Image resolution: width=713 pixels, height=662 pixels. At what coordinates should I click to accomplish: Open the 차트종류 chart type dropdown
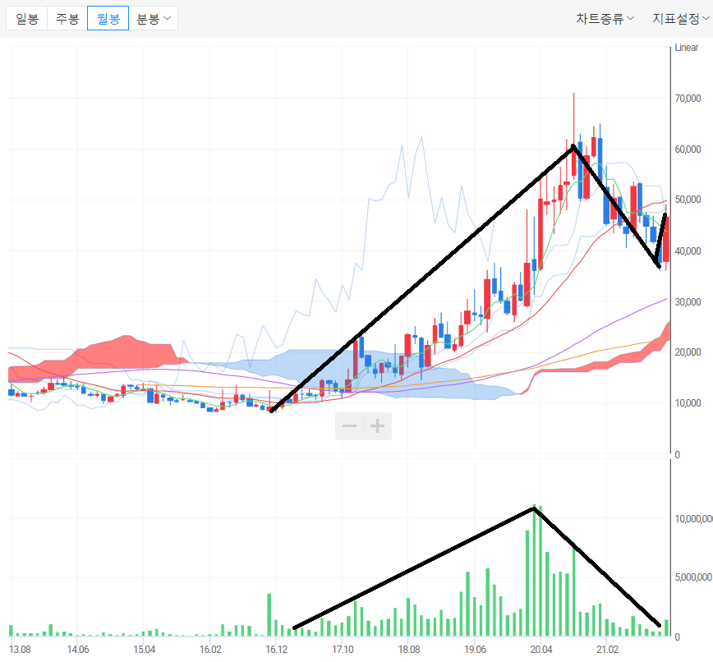click(605, 19)
